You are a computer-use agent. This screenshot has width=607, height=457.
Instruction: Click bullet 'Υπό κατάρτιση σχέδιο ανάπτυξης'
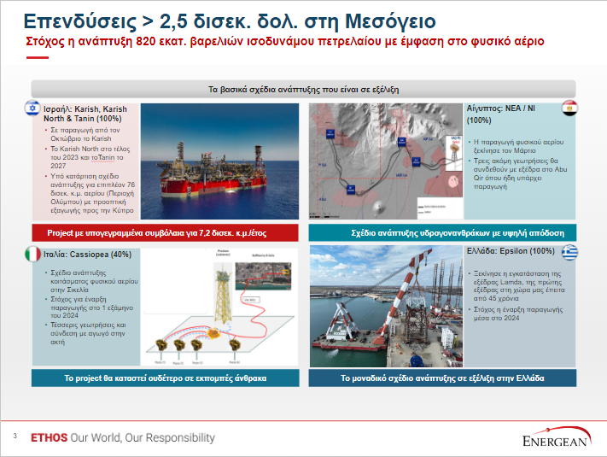pos(92,193)
